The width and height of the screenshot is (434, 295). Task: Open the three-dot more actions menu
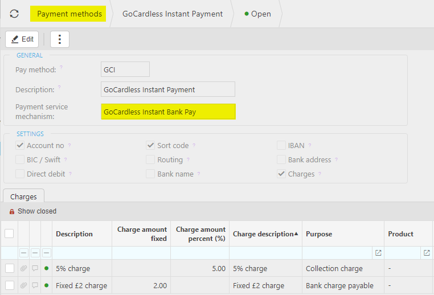click(x=60, y=39)
